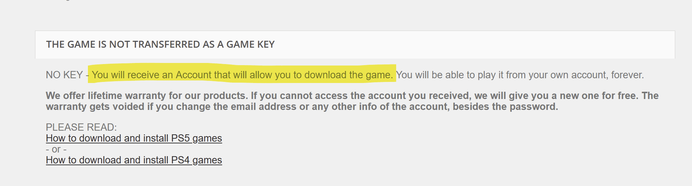Open the PS4 download and install guide
The width and height of the screenshot is (692, 186).
click(x=134, y=160)
